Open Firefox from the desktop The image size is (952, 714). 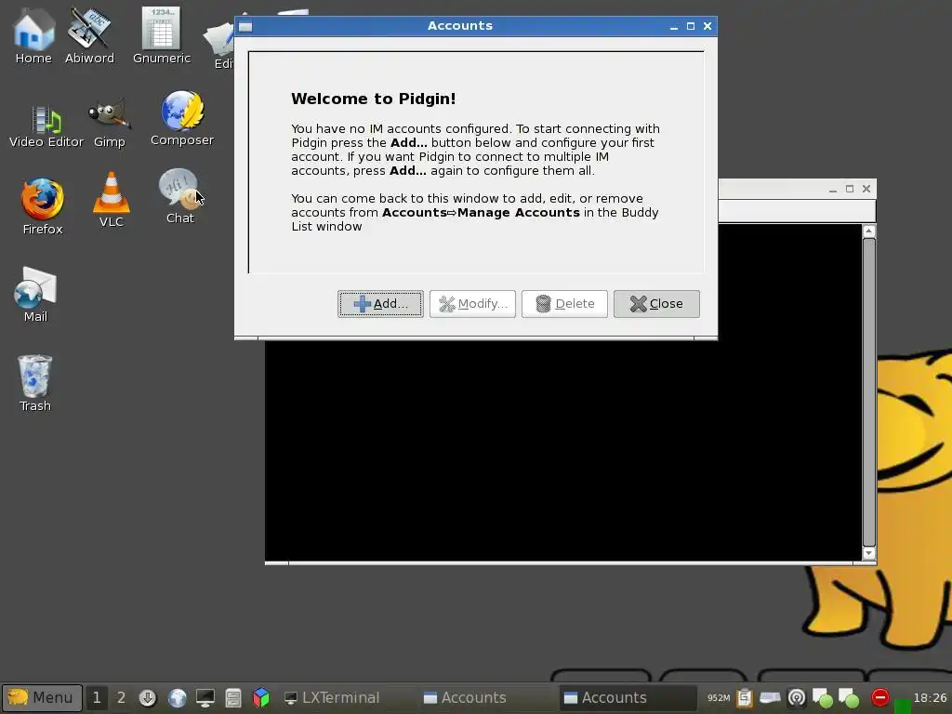pyautogui.click(x=43, y=206)
